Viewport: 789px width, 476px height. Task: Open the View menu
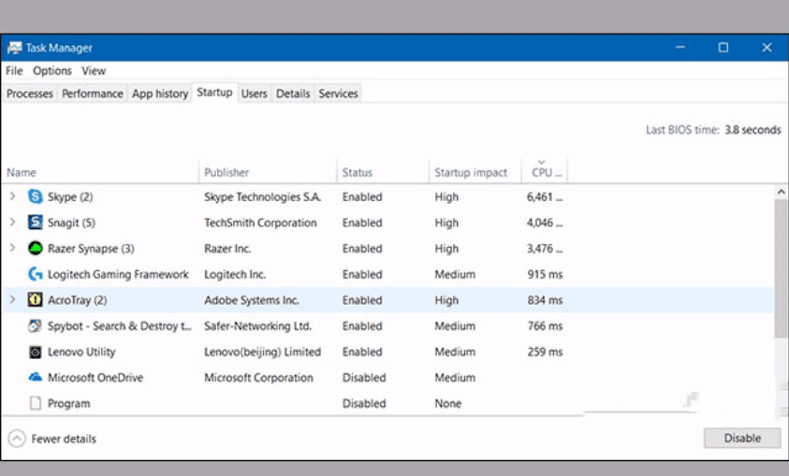[94, 71]
